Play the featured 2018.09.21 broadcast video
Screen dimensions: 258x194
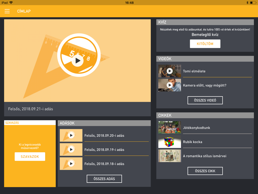77,61
